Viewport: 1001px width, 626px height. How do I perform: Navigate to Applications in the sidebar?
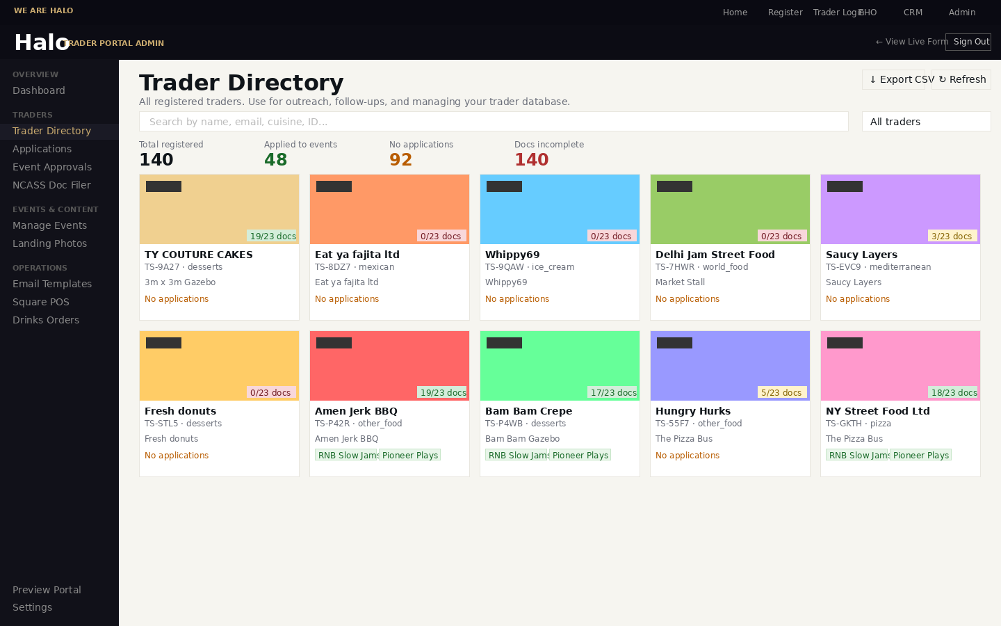42,149
